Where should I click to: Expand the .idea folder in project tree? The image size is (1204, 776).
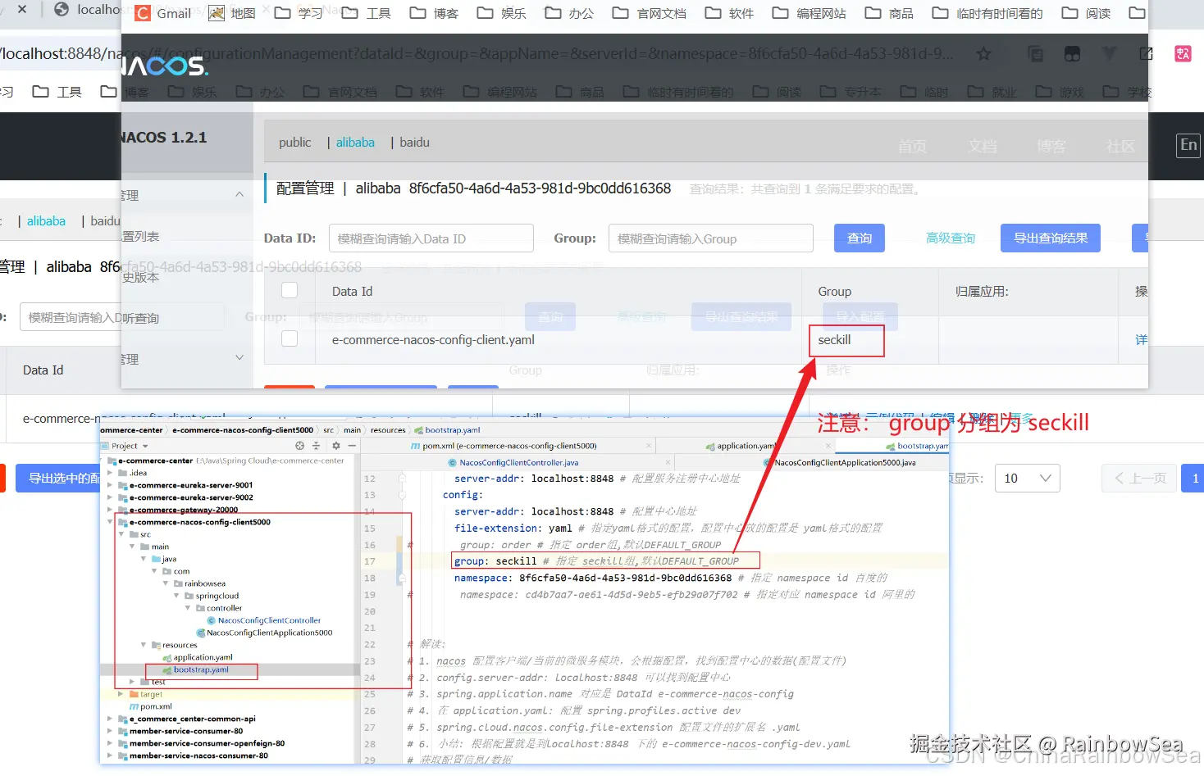(x=110, y=473)
